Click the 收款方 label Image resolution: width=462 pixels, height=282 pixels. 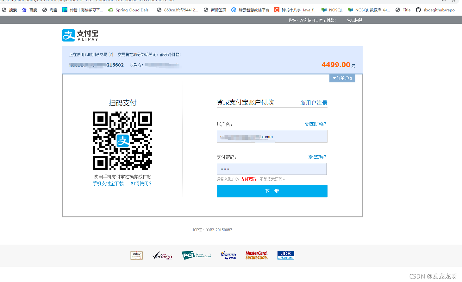point(136,65)
